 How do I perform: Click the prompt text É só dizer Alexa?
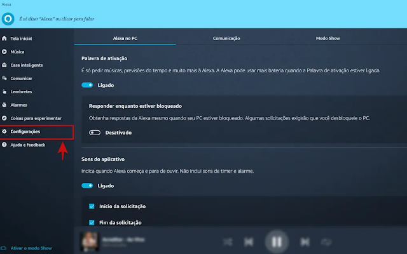coord(57,19)
